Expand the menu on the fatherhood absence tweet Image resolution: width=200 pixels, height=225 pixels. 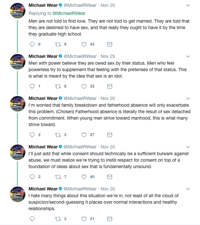point(189,99)
